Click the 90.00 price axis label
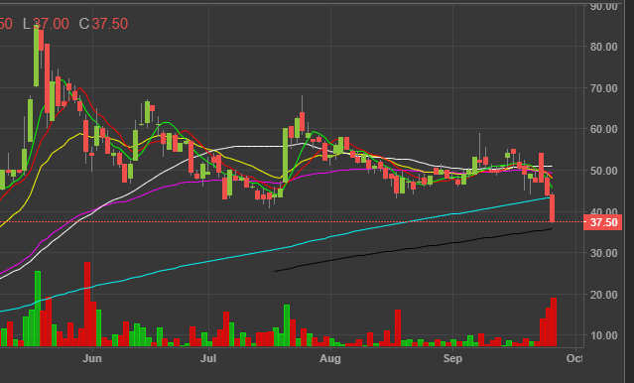 603,6
